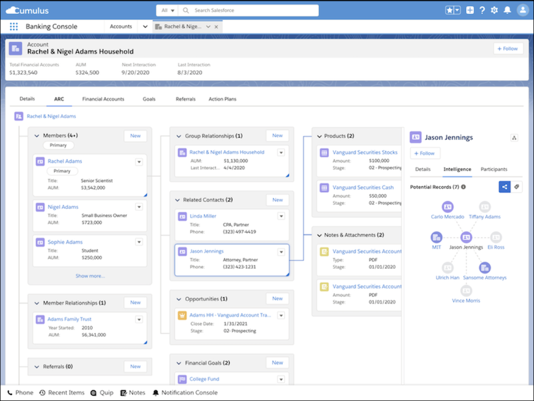This screenshot has height=401, width=534.
Task: Open the Accounts navigation dropdown arrow
Action: pos(145,27)
